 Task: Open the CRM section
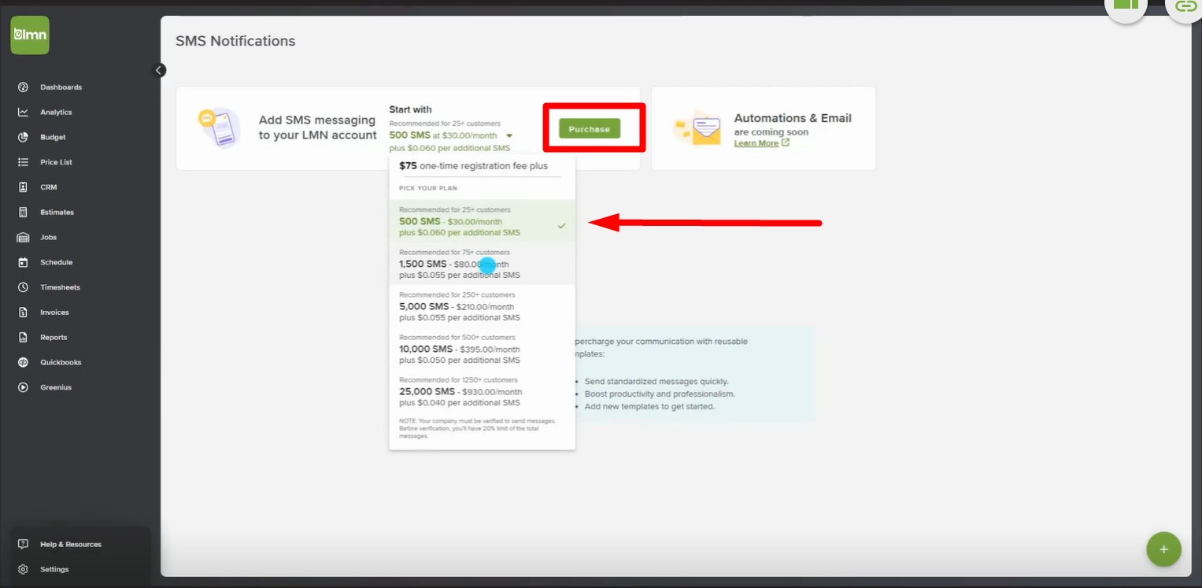pyautogui.click(x=49, y=187)
